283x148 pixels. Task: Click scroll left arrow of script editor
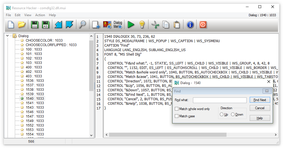click(107, 135)
